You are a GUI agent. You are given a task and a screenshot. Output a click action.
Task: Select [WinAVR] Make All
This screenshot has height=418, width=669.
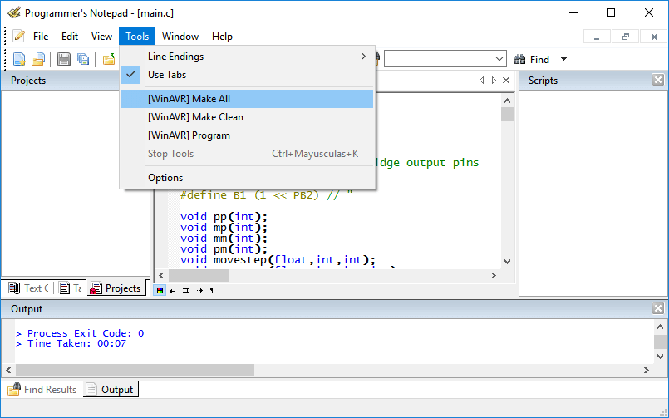pyautogui.click(x=247, y=99)
